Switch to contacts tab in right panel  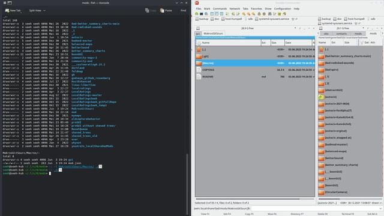341,34
